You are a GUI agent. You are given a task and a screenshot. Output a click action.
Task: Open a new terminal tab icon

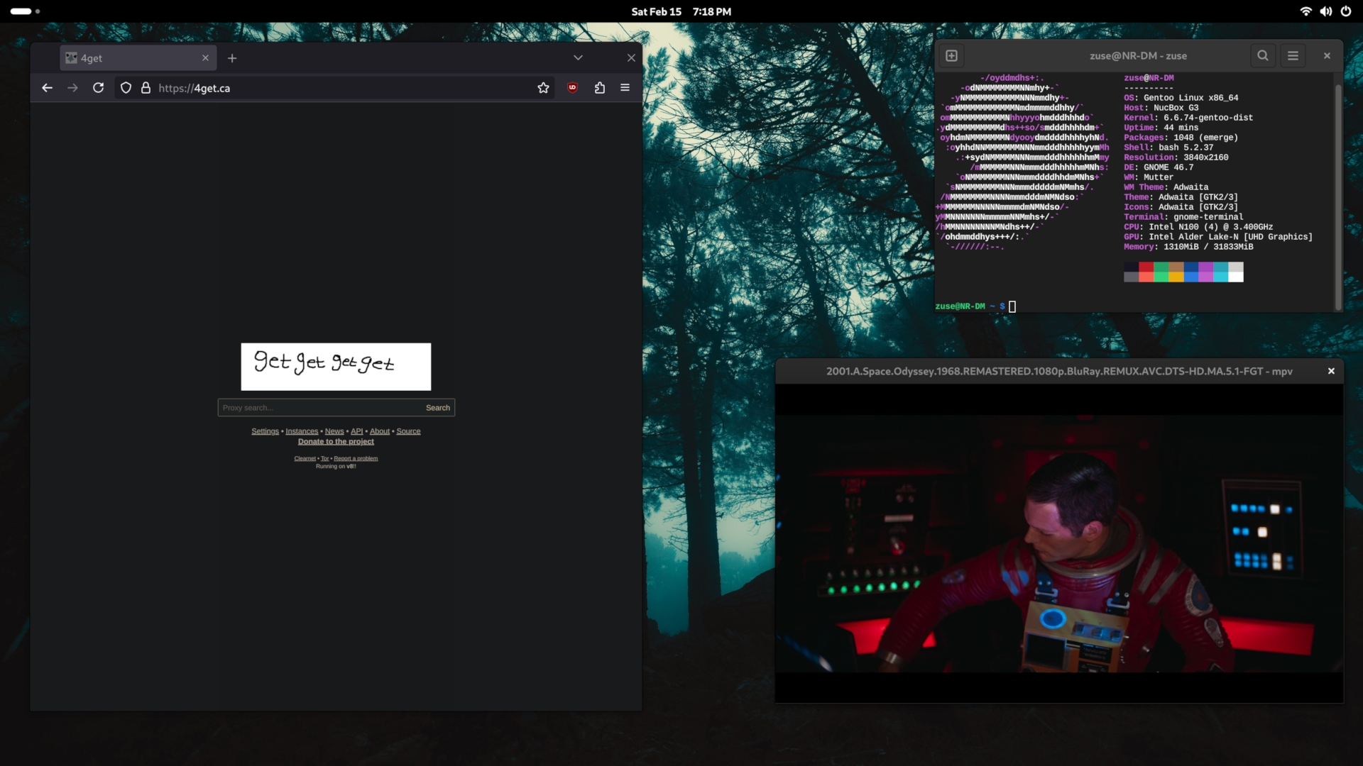pos(952,55)
